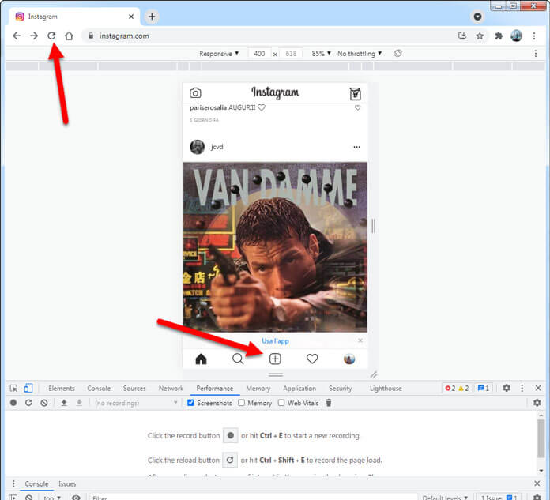Open the 85% zoom dropdown
Screen dimensions: 550x500
[322, 53]
